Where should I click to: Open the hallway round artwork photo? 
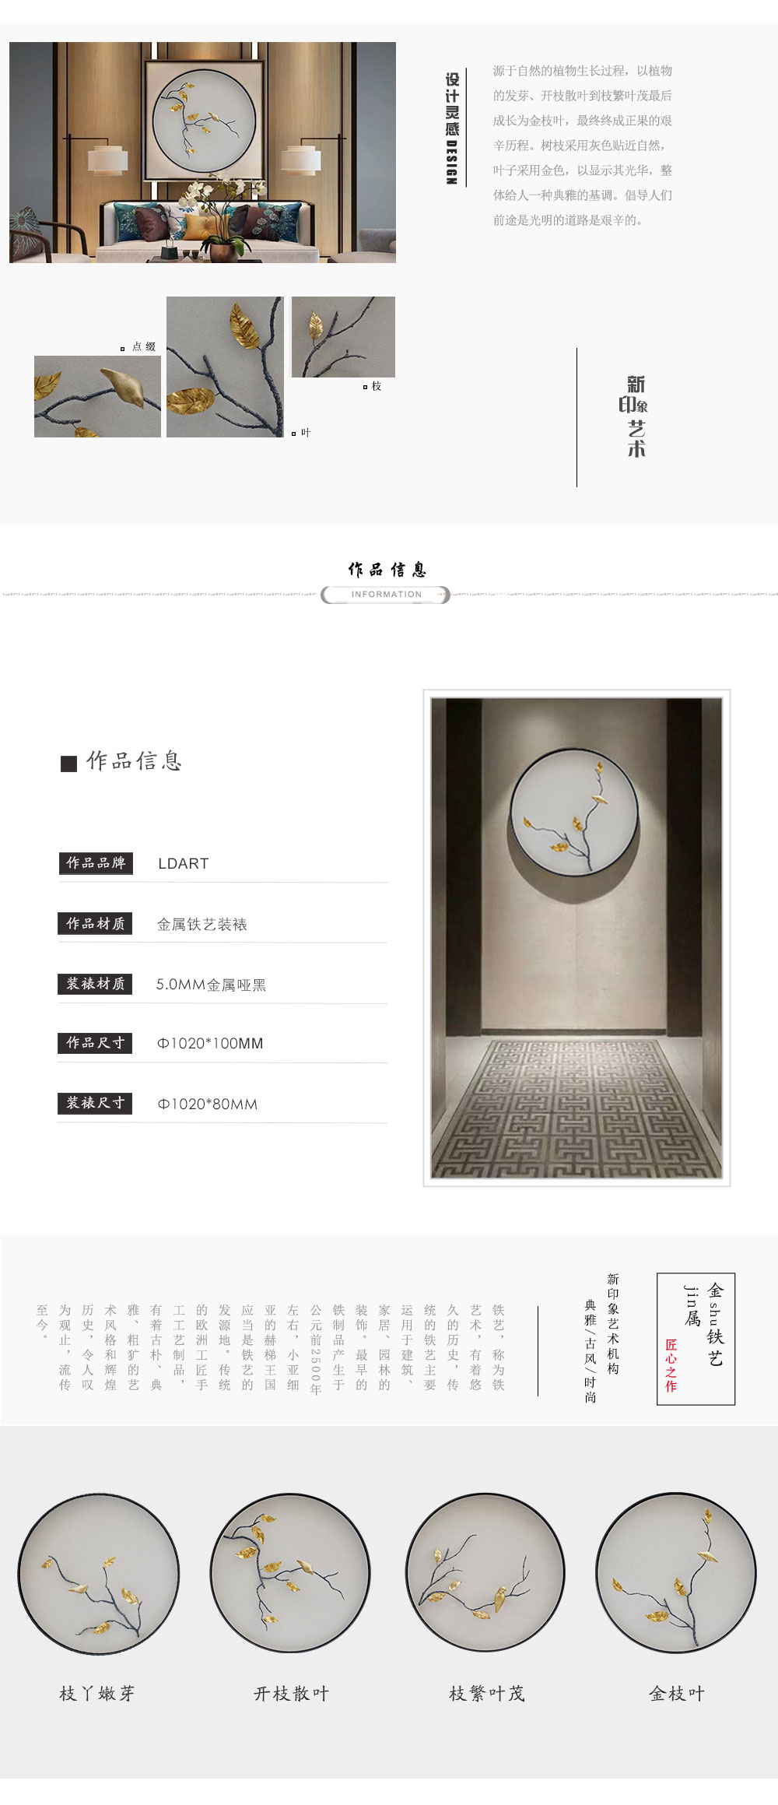(576, 938)
